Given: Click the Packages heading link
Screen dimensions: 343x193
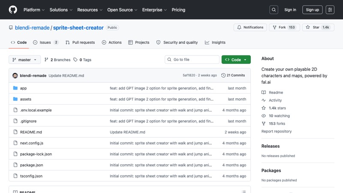Looking at the screenshot, I should [x=271, y=170].
